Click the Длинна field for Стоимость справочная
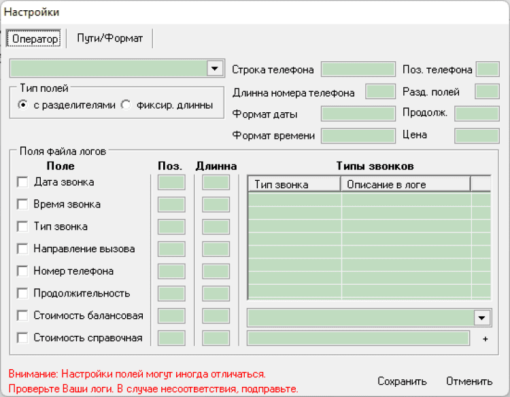 [216, 338]
